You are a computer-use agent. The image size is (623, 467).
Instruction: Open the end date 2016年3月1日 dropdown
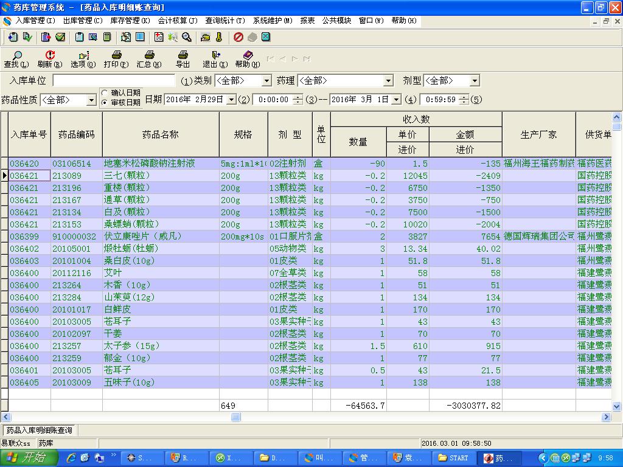point(396,100)
